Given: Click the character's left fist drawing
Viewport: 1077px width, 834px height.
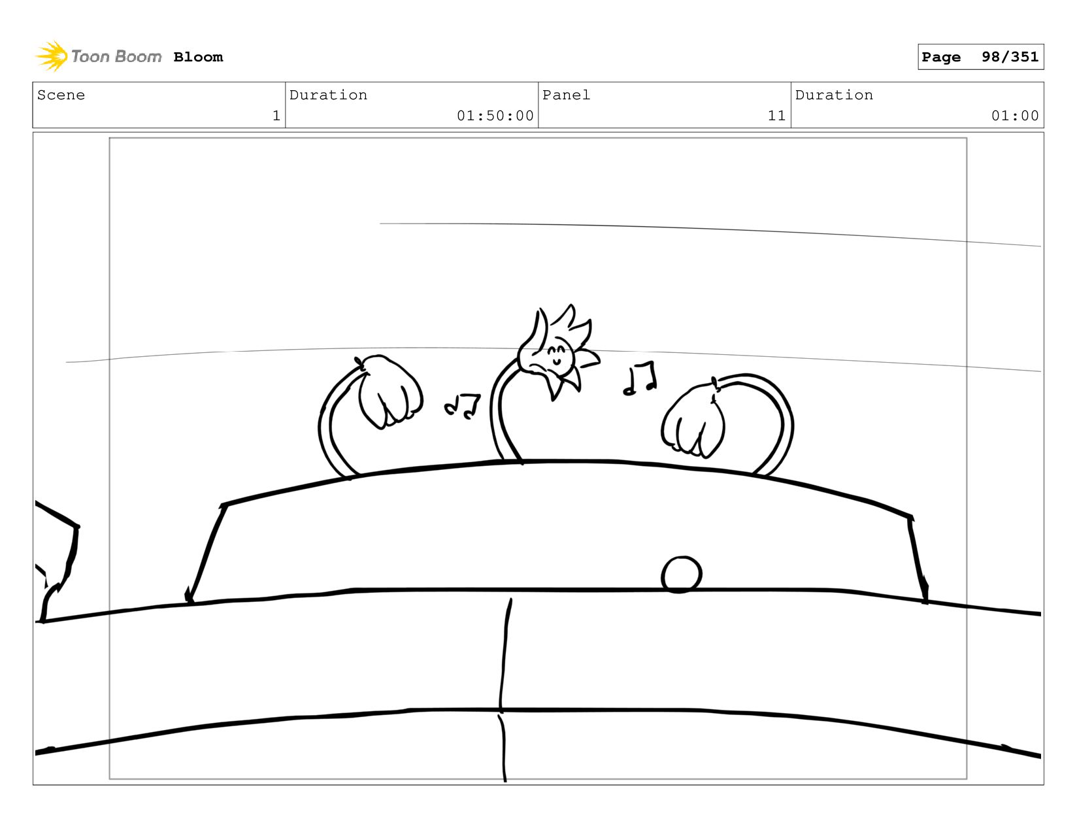Looking at the screenshot, I should 390,392.
